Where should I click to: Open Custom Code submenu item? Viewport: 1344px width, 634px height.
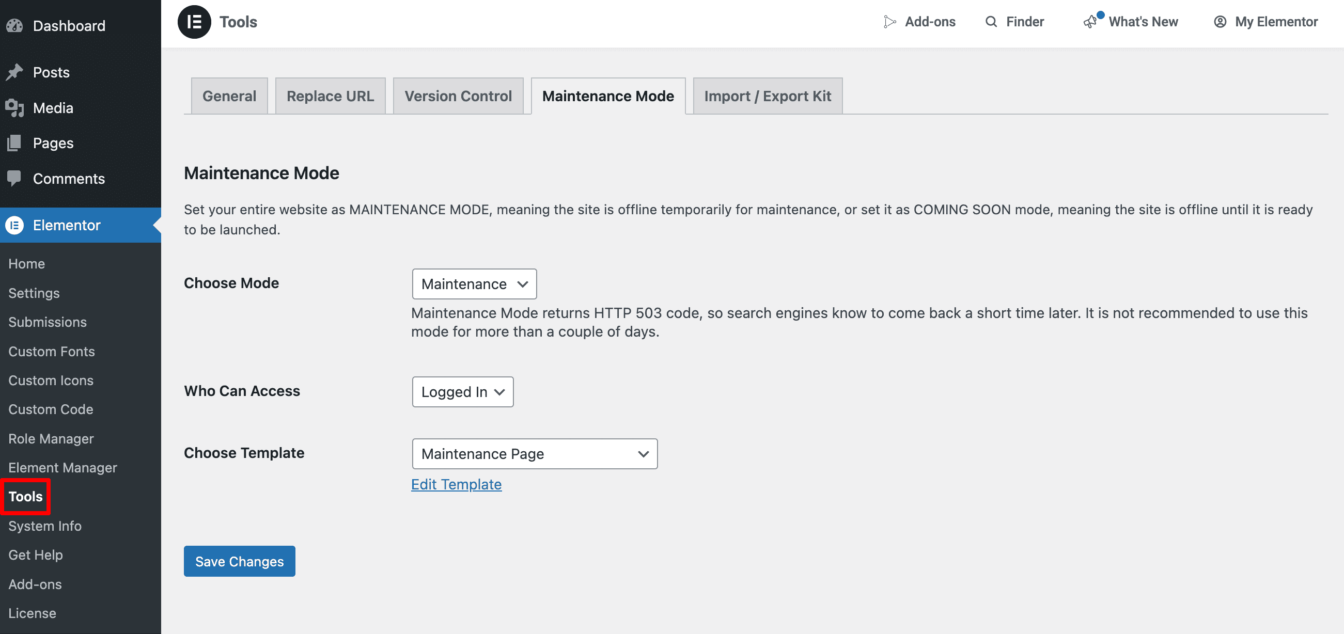(51, 409)
